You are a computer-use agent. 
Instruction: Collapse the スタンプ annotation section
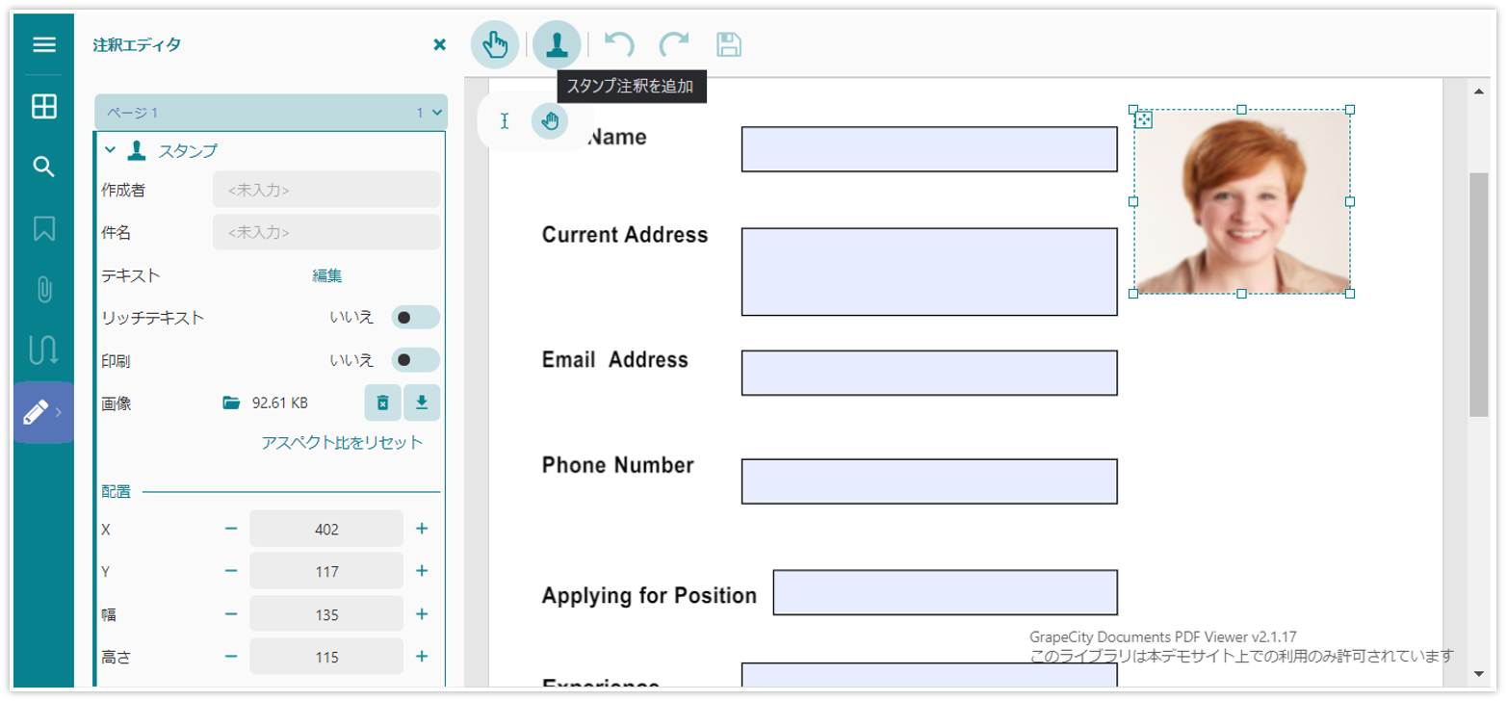(110, 150)
